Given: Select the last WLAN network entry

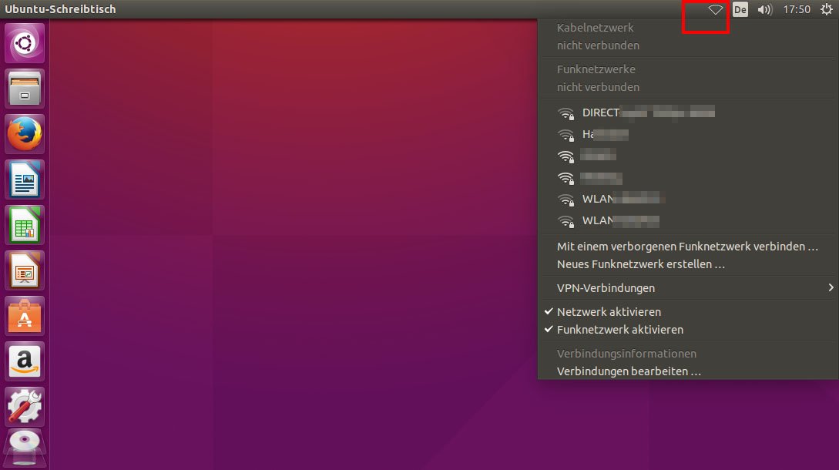Looking at the screenshot, I should coord(687,220).
